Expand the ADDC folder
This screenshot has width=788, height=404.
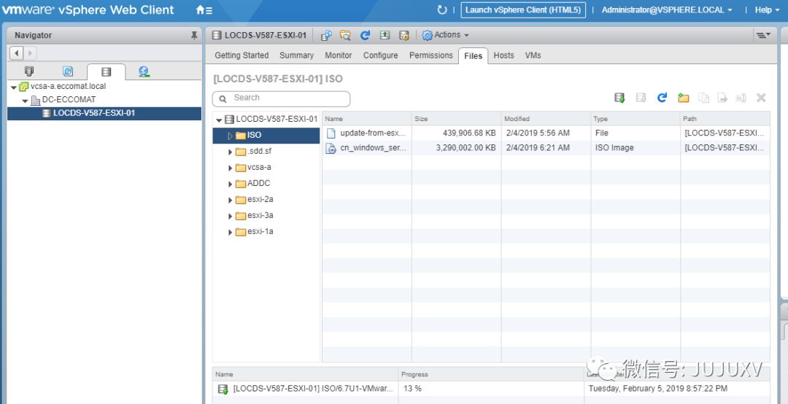coord(230,184)
